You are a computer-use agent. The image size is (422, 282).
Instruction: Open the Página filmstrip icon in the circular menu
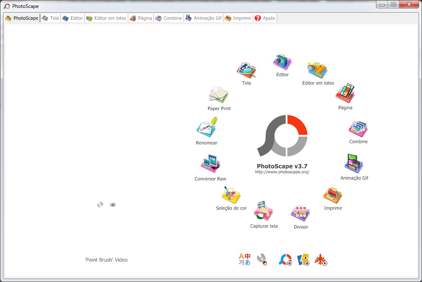[345, 93]
